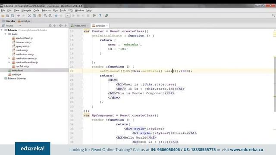Select External Libraries node
The height and width of the screenshot is (155, 276).
15,78
